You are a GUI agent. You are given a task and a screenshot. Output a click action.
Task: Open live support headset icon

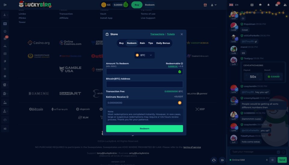point(213,160)
